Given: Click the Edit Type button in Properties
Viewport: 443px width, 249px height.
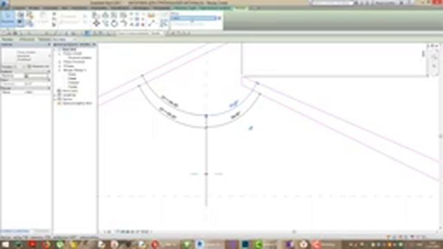Looking at the screenshot, I should 39,66.
